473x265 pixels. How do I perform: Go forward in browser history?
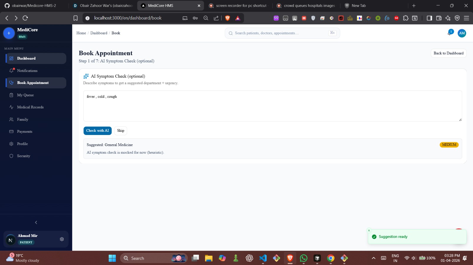[x=16, y=18]
